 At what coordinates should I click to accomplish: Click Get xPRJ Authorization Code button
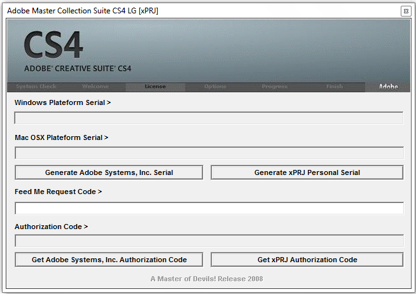point(307,260)
